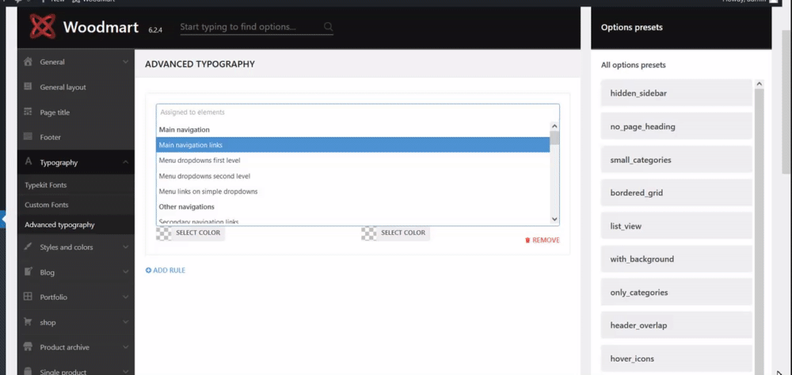792x375 pixels.
Task: Click the Page title icon
Action: [29, 112]
